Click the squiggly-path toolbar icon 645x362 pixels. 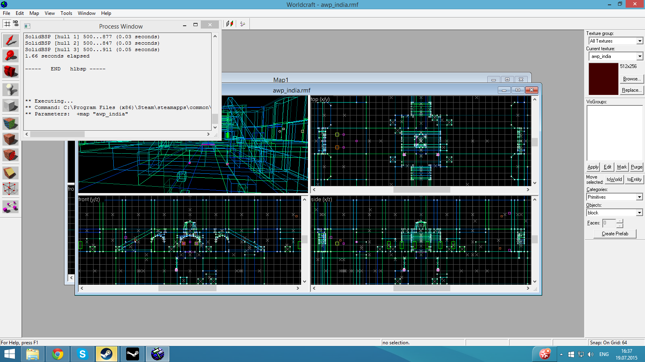tap(243, 24)
